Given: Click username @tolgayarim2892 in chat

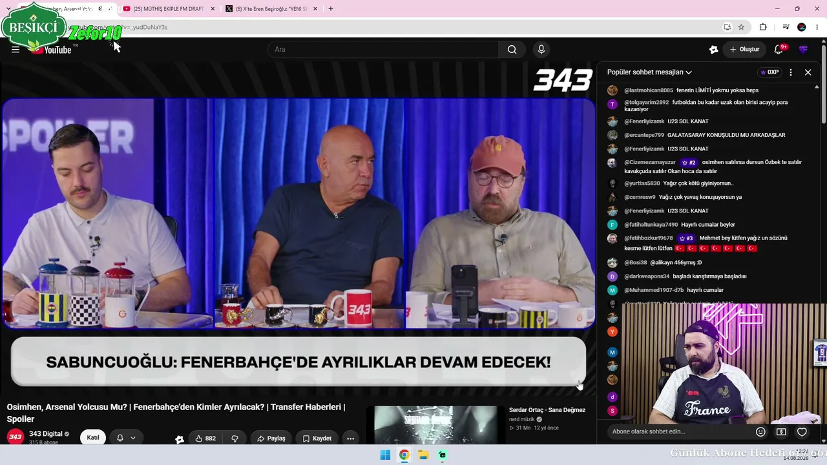Looking at the screenshot, I should tap(647, 102).
